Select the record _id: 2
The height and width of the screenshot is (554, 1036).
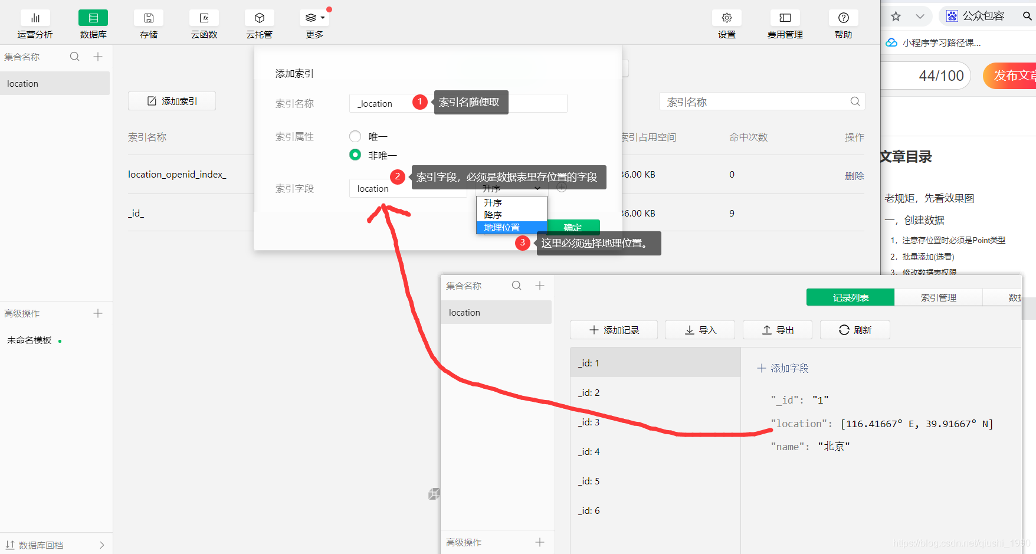[x=655, y=392]
